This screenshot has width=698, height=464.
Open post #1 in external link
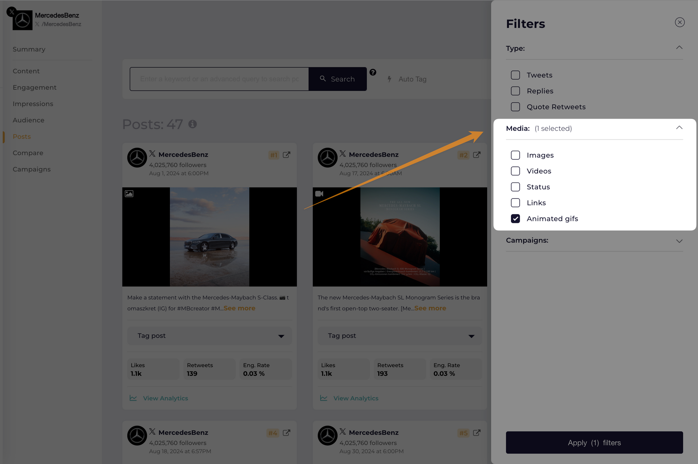(x=287, y=155)
